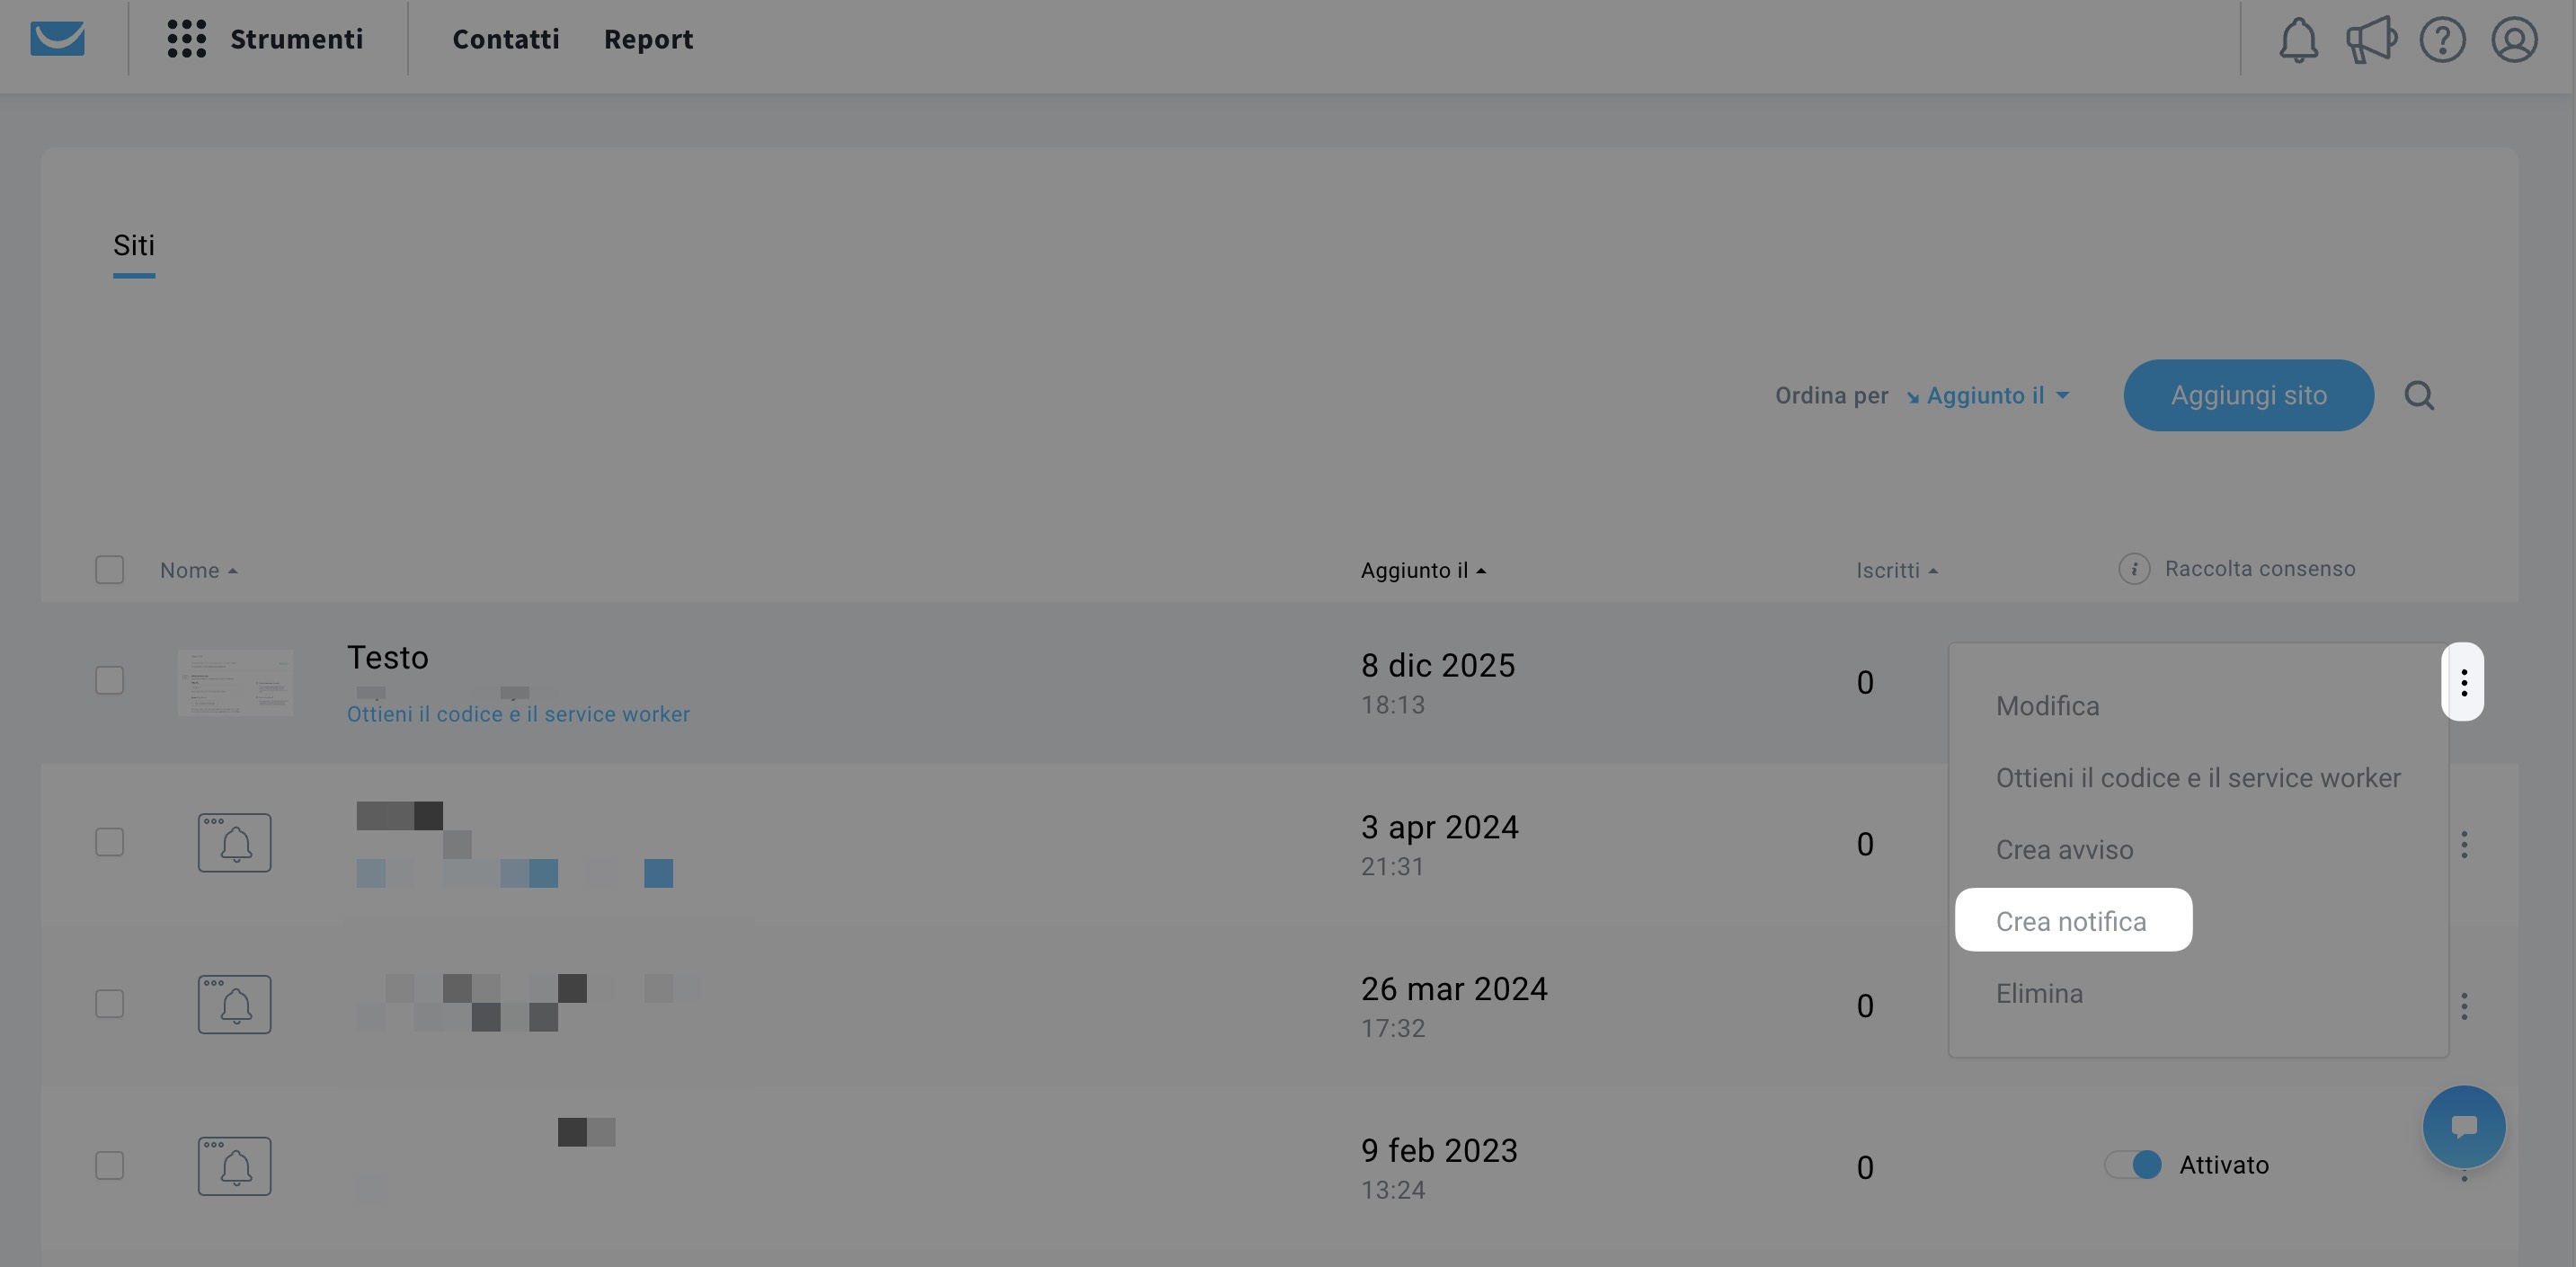Image resolution: width=2576 pixels, height=1267 pixels.
Task: Expand the Ordina per Aggiunto il dropdown
Action: coord(1987,396)
